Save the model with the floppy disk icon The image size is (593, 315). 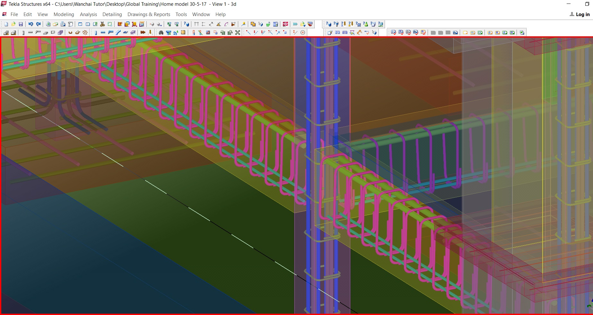coord(21,24)
